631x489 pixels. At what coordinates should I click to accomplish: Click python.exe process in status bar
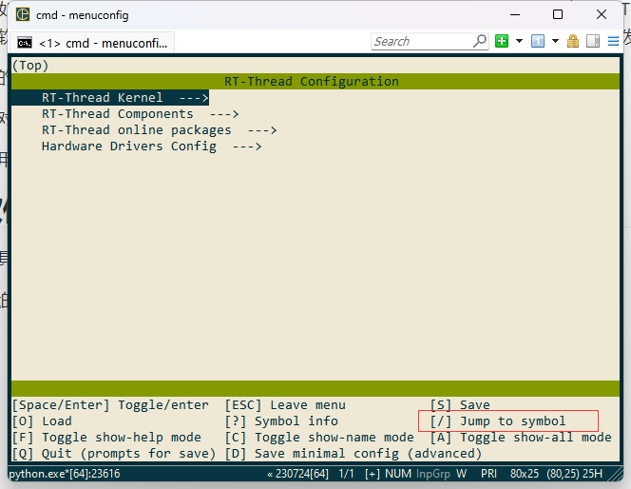coord(65,473)
